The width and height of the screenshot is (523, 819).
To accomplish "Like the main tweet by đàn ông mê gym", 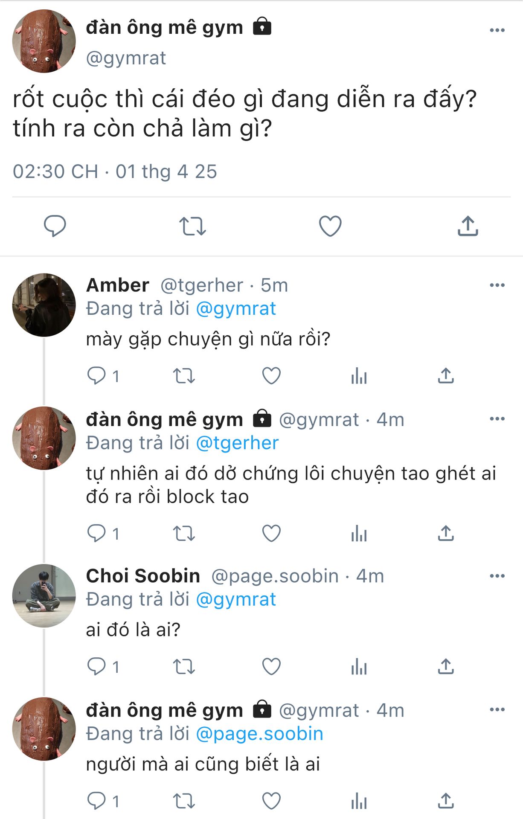I will [x=330, y=226].
